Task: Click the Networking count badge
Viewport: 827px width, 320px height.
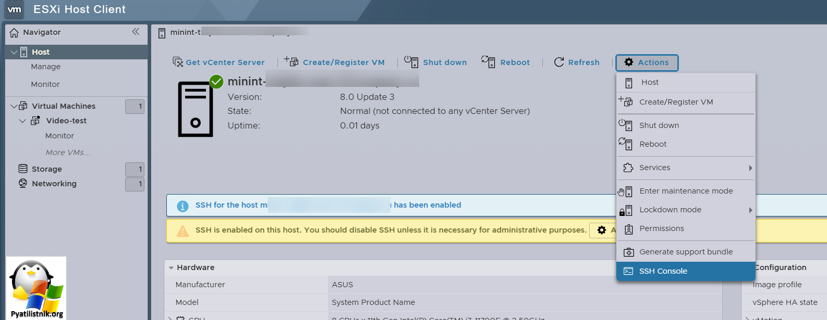Action: point(135,184)
